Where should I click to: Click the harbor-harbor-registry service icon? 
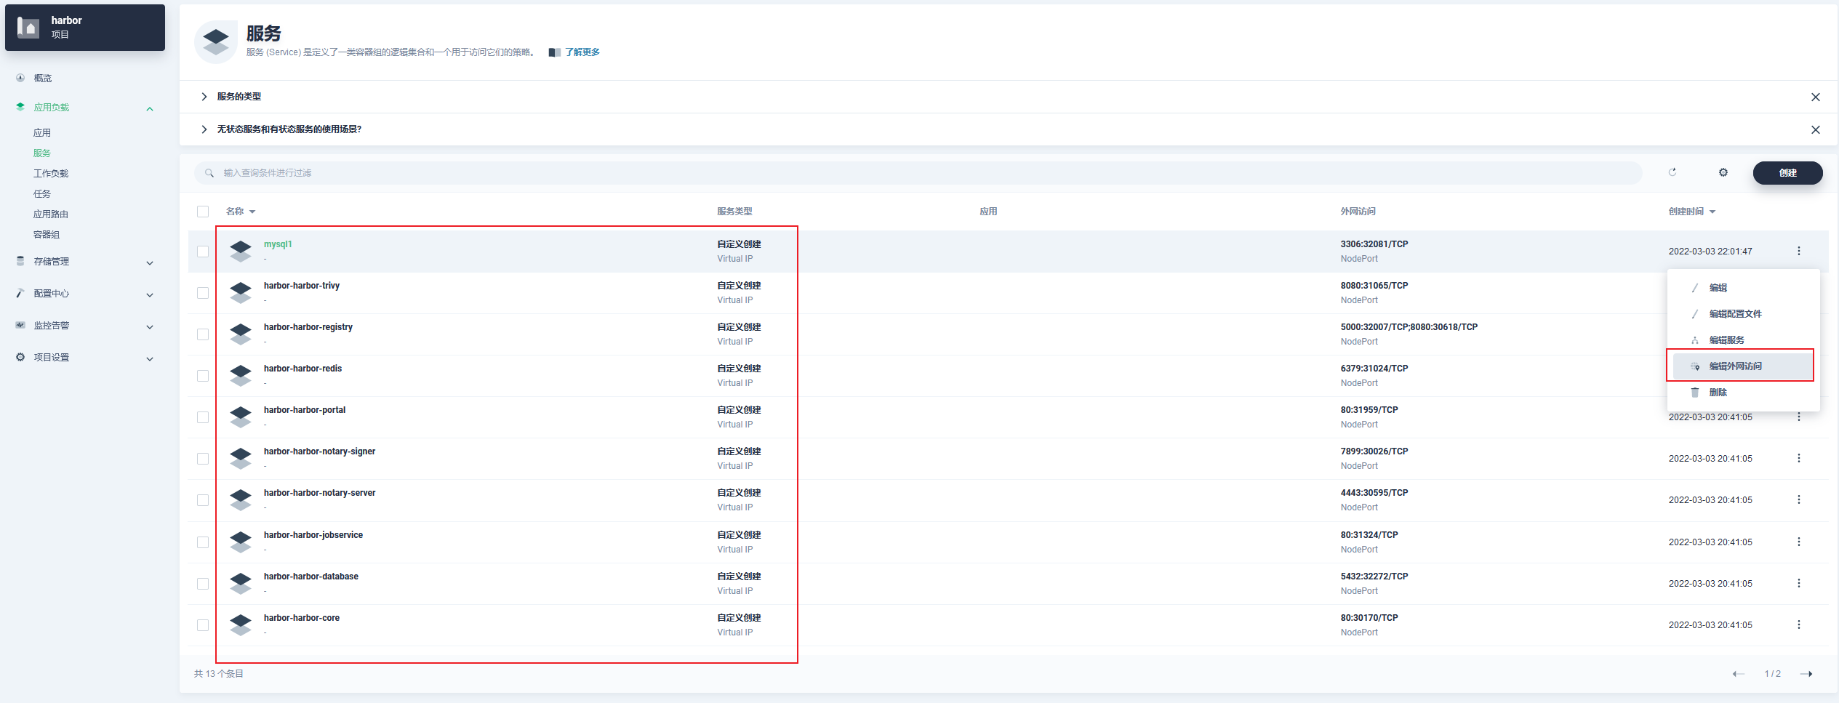[x=241, y=334]
